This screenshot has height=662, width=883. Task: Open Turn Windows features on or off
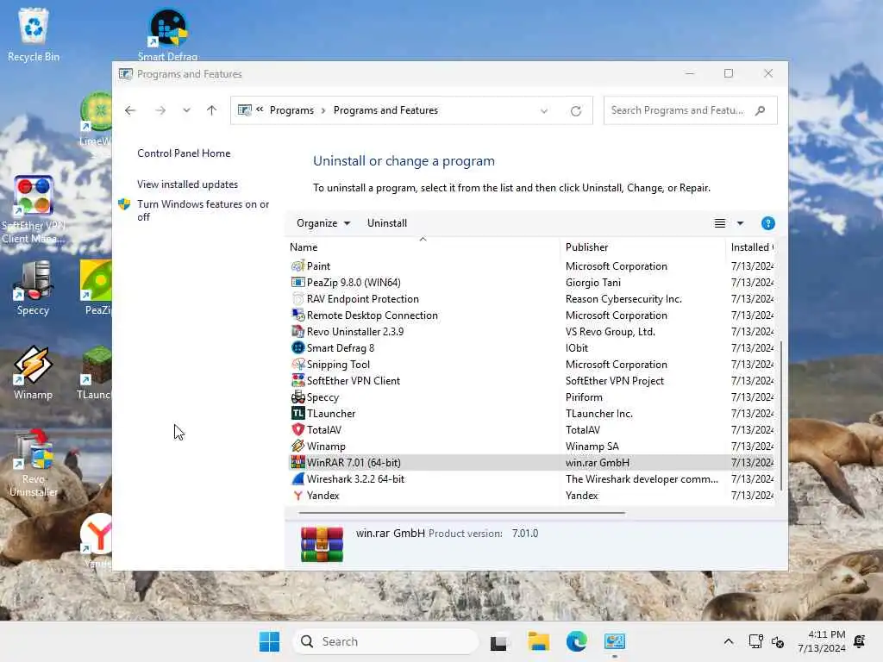click(x=204, y=210)
